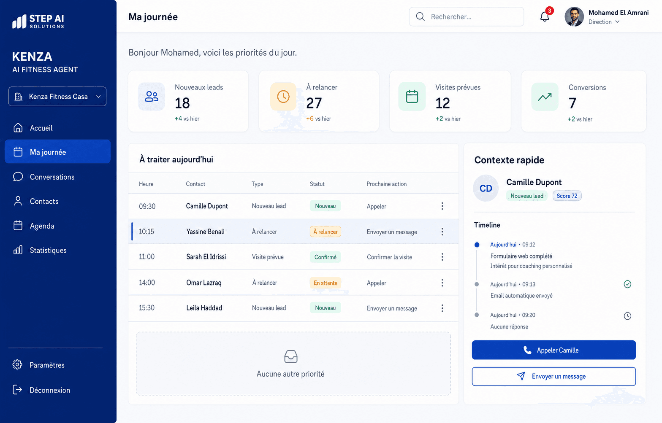The height and width of the screenshot is (423, 662).
Task: Click Mohamed El Amrani profile photo
Action: 574,17
